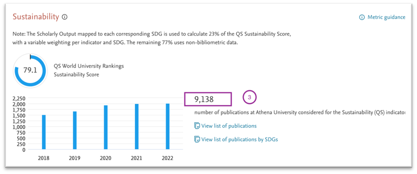417x174 pixels.
Task: Select the 2020 bar in chart
Action: tap(106, 128)
